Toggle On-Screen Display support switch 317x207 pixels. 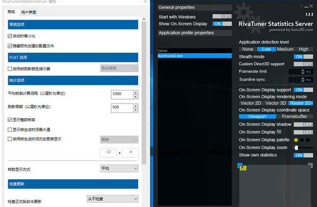303,90
